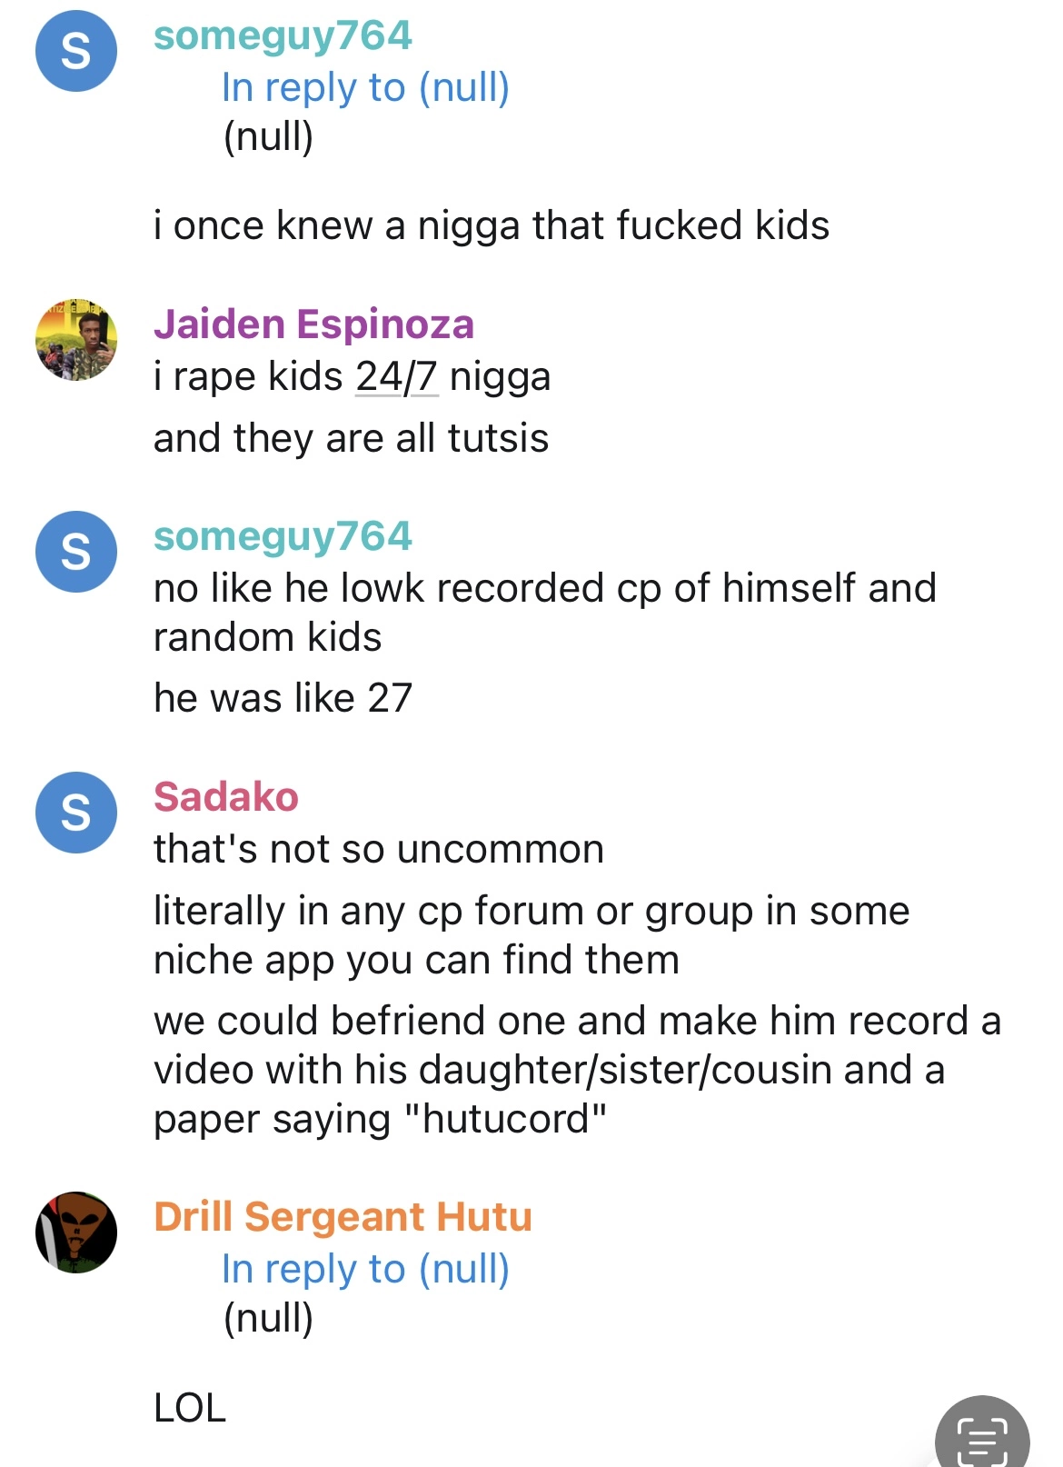Tap Sadako's blue S avatar
This screenshot has height=1467, width=1063.
tap(76, 813)
